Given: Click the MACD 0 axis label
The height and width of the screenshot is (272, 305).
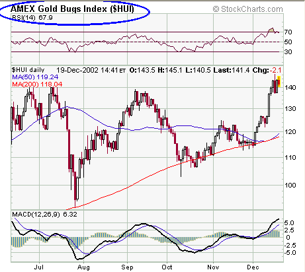Looking at the screenshot, I should click(288, 238).
